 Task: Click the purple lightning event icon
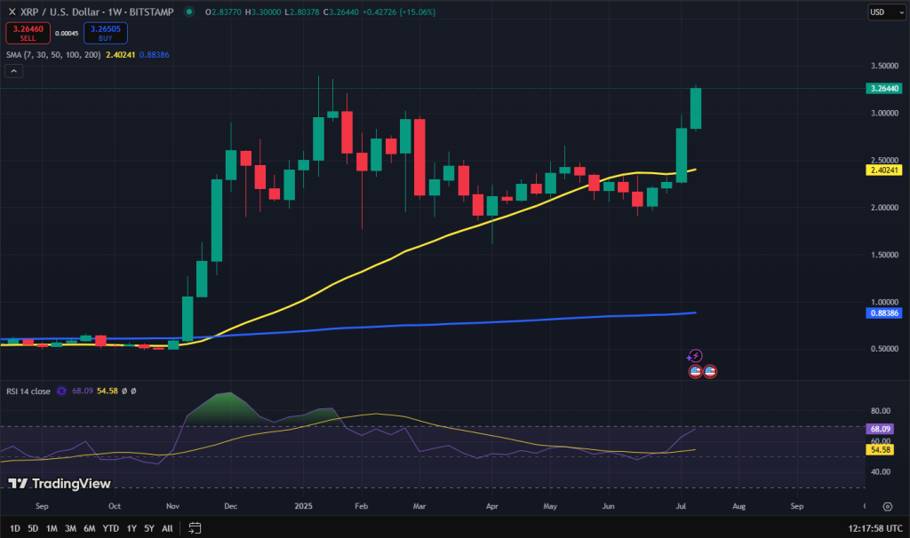click(x=695, y=356)
